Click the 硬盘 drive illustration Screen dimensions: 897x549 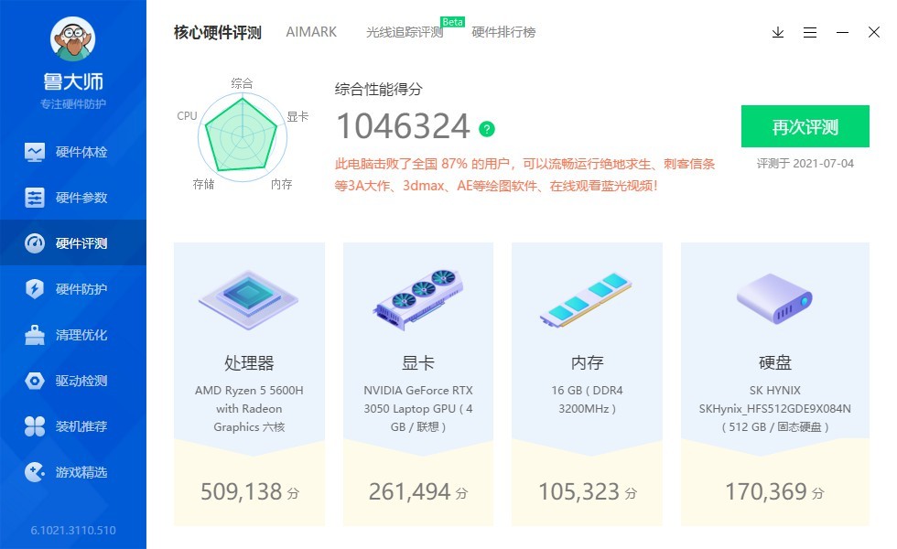pyautogui.click(x=775, y=298)
